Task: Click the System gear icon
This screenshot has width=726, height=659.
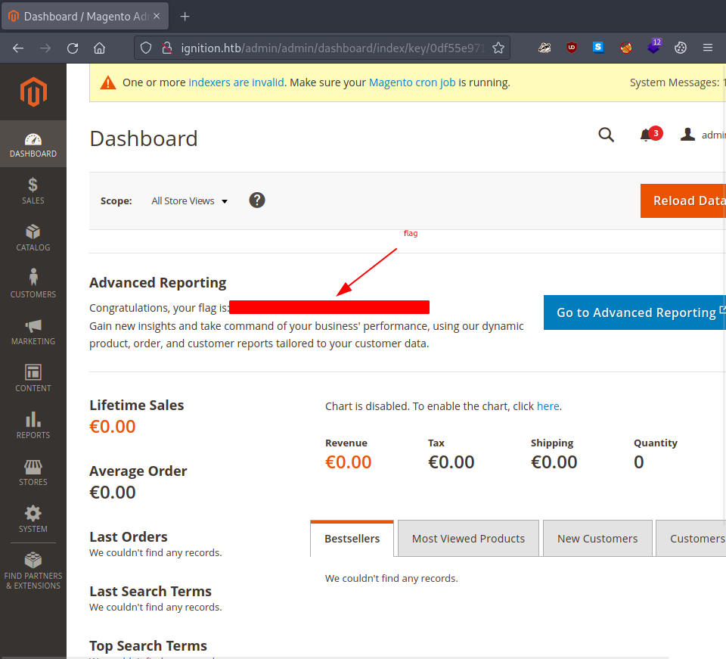Action: [x=33, y=518]
